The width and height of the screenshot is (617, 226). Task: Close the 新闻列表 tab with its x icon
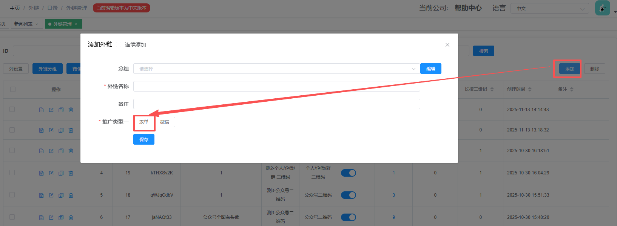pos(37,24)
